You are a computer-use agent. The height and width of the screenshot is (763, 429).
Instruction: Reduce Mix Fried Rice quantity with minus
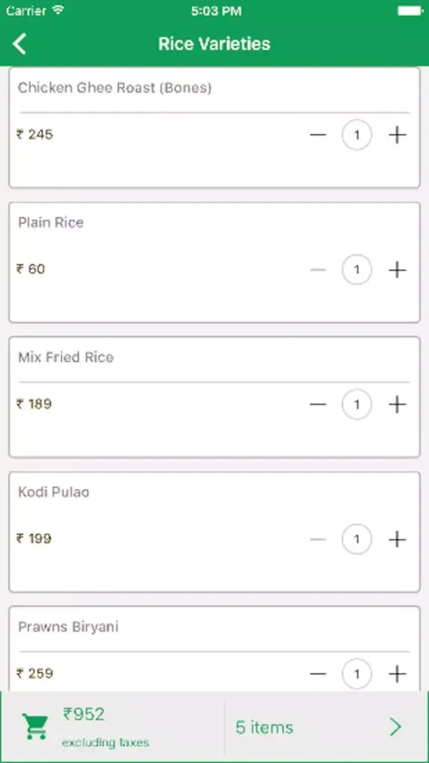click(318, 404)
